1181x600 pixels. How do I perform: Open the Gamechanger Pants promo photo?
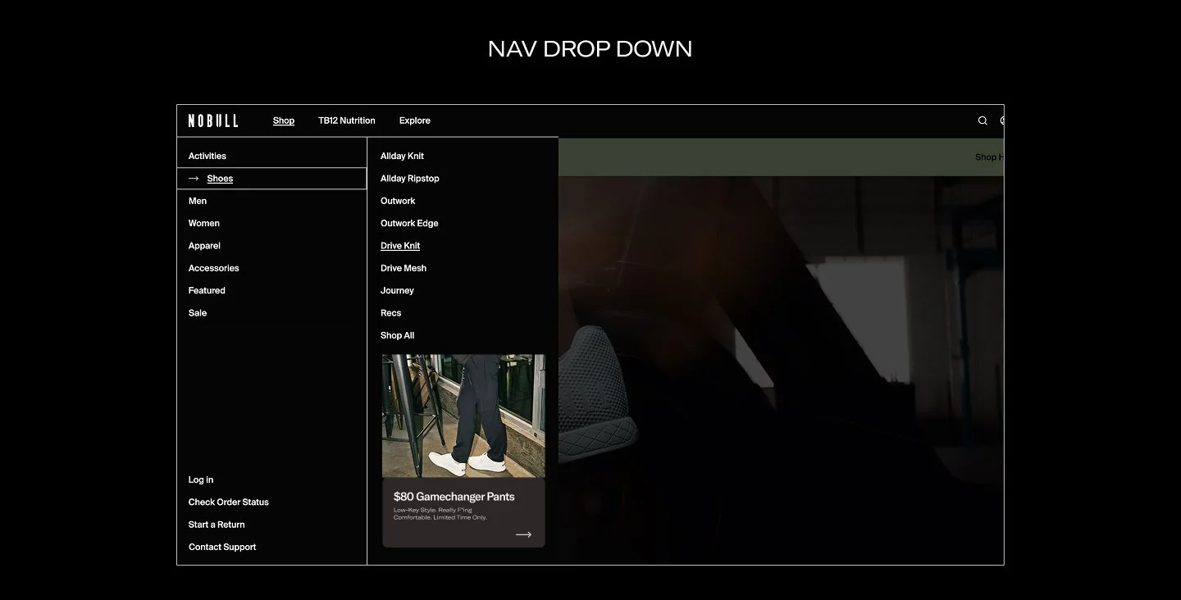[463, 416]
